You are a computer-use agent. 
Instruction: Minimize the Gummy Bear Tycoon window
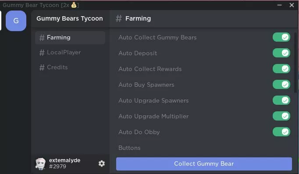[280, 5]
